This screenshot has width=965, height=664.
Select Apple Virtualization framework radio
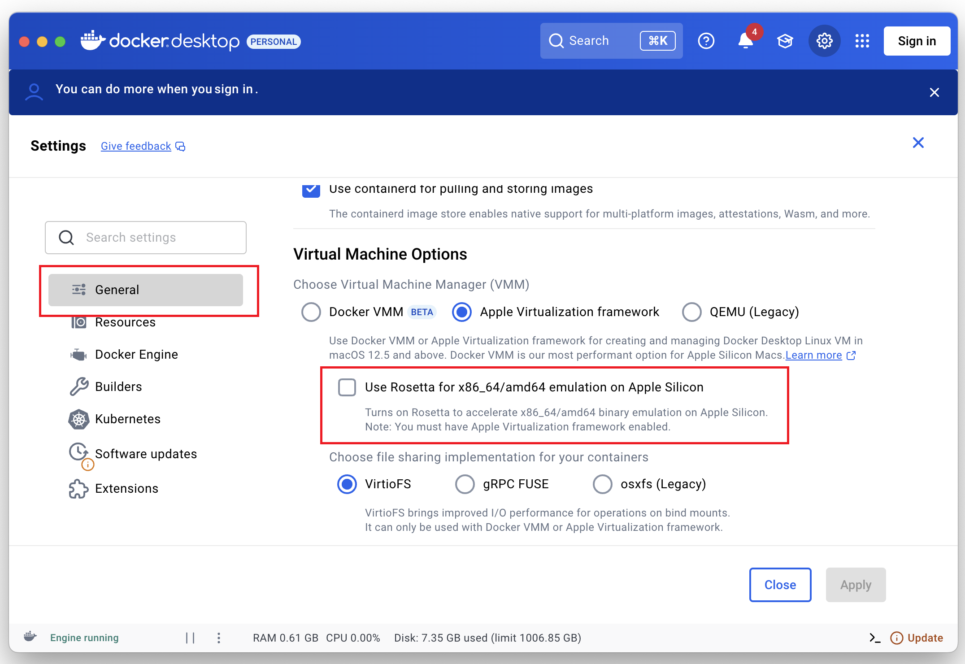tap(461, 312)
